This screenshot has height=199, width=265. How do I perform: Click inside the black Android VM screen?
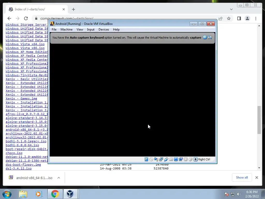[x=132, y=100]
